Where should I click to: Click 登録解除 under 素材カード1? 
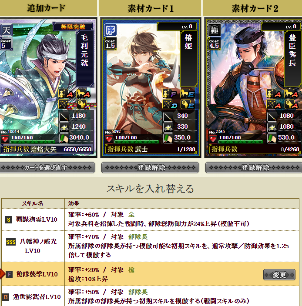click(x=150, y=167)
